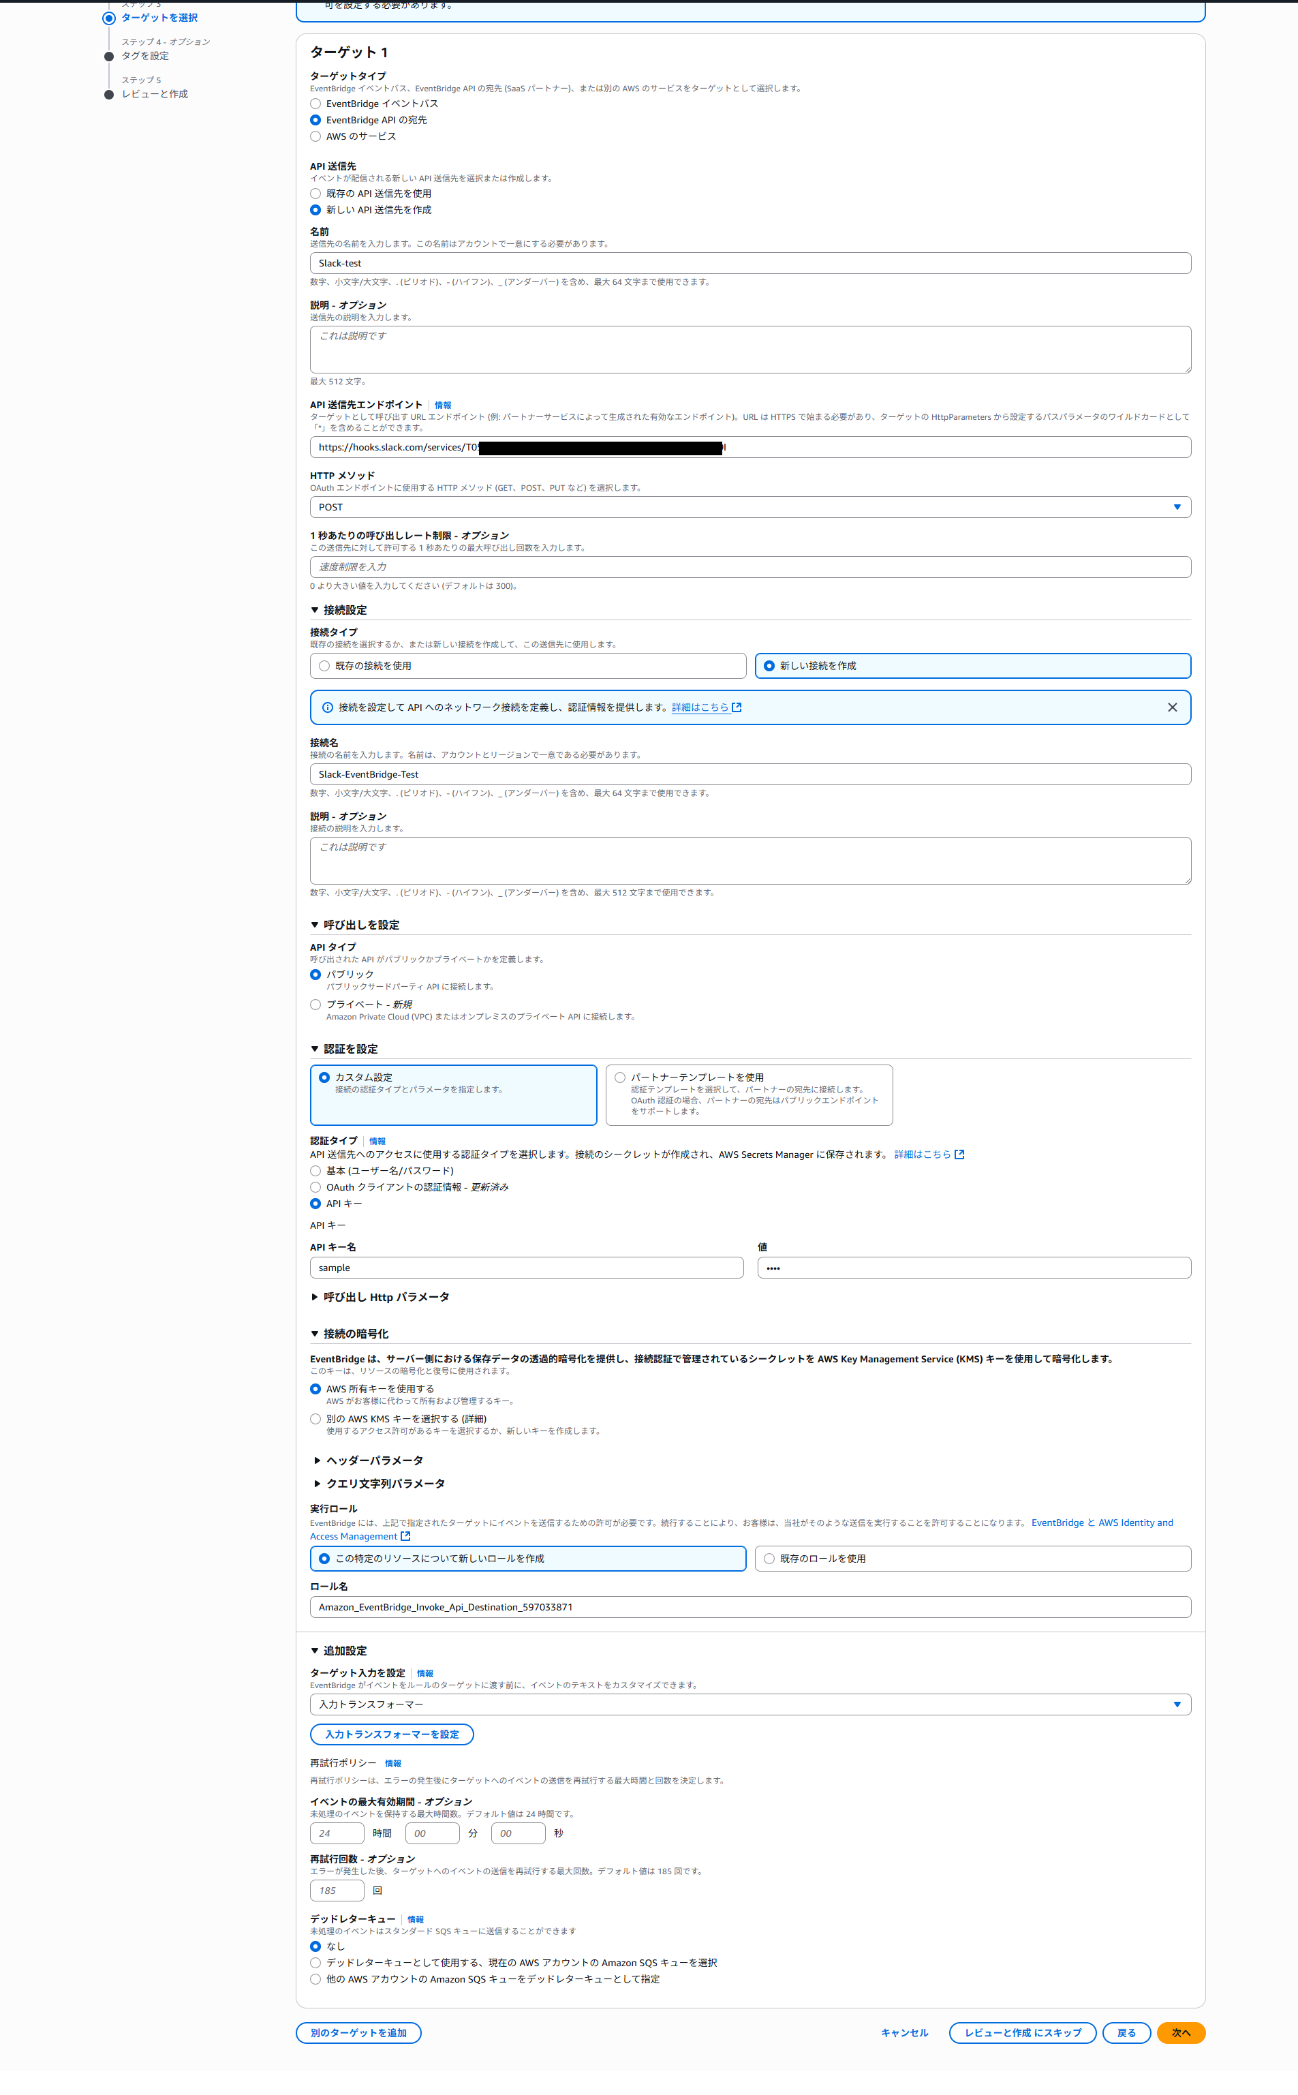Viewport: 1298px width, 2095px height.
Task: Select 別の AWS KMS キーを選択する
Action: 315,1418
